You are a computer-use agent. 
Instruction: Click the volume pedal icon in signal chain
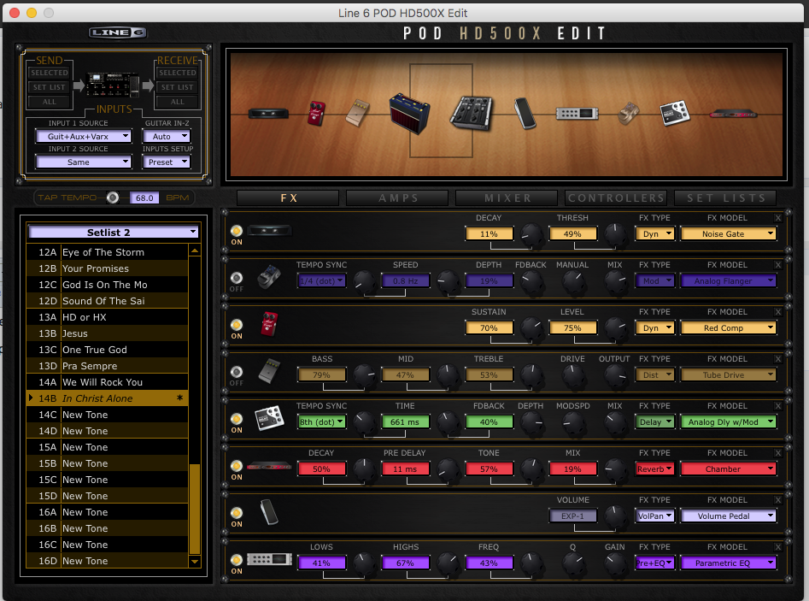[x=524, y=113]
